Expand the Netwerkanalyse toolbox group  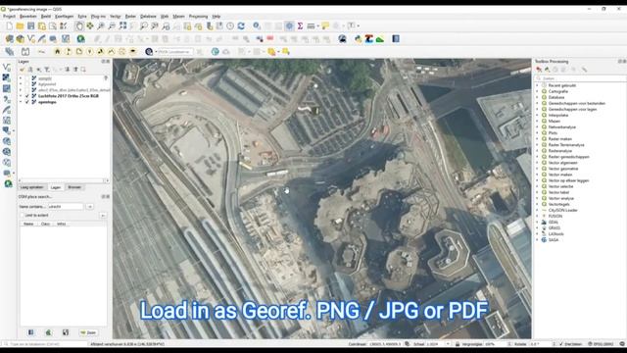(x=537, y=126)
